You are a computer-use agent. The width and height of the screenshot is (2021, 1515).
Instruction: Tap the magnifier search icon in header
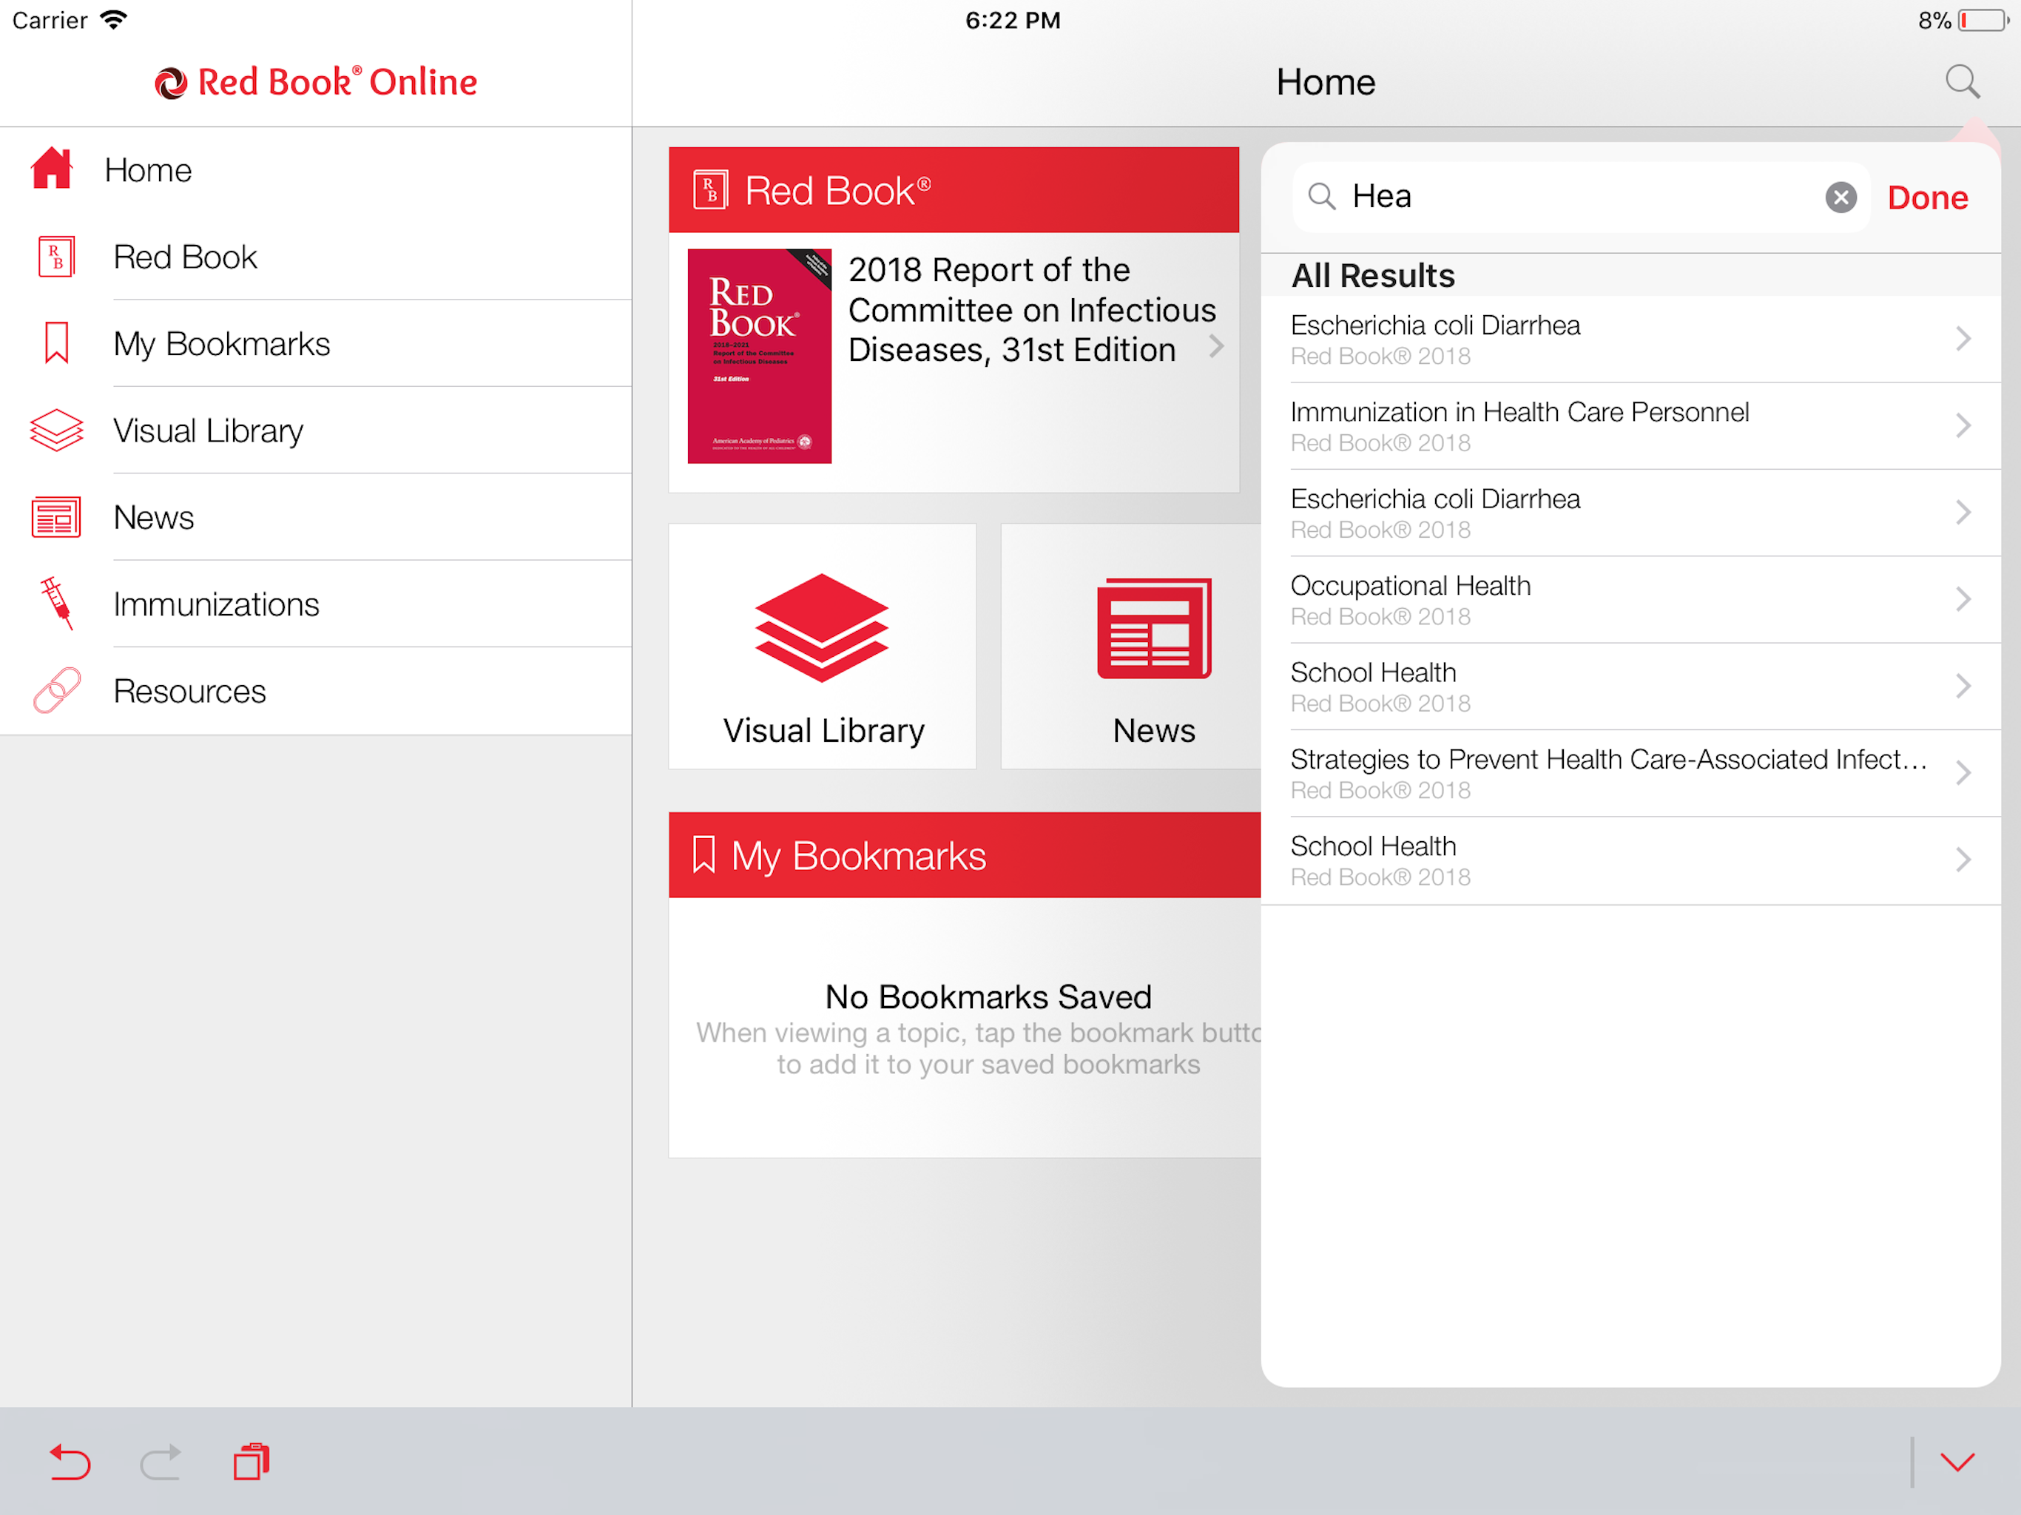[x=1962, y=81]
